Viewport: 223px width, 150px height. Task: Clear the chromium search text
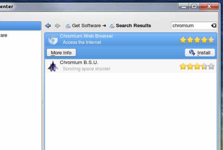(214, 26)
